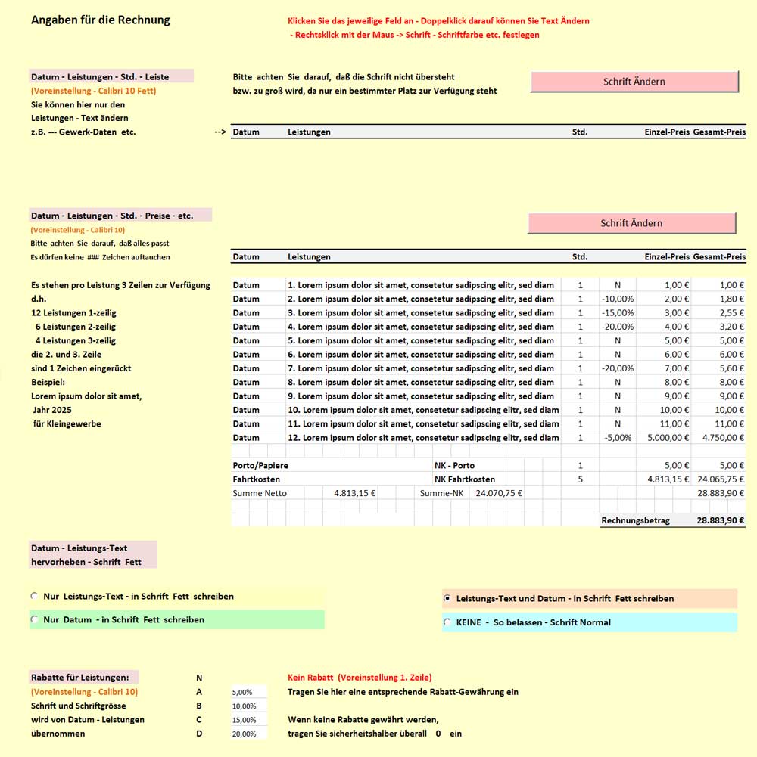Click the Fahrtkosten quantity cell showing 5
Screen dimensions: 757x757
[x=581, y=479]
